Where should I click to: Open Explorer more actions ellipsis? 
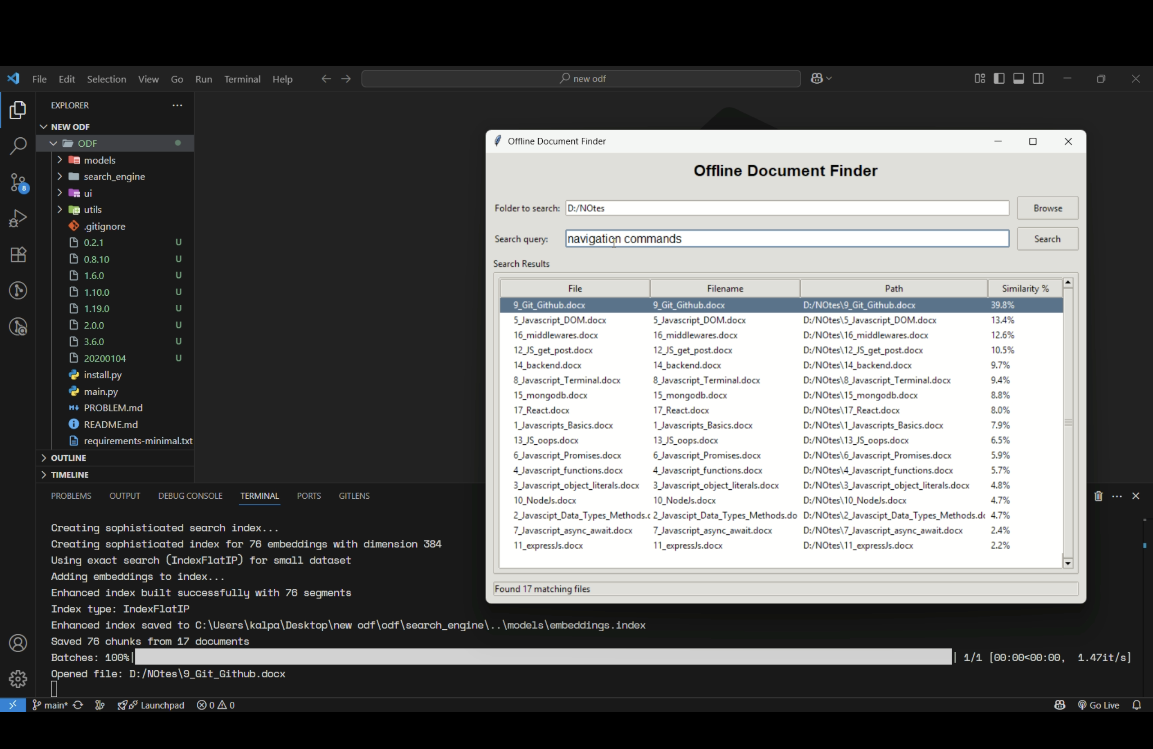[x=177, y=105]
